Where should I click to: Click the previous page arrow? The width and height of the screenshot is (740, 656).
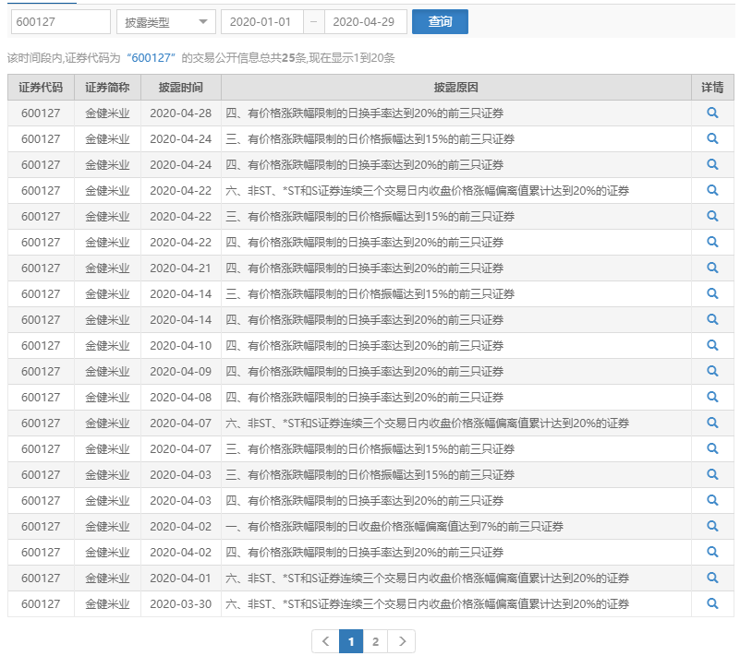pos(325,641)
